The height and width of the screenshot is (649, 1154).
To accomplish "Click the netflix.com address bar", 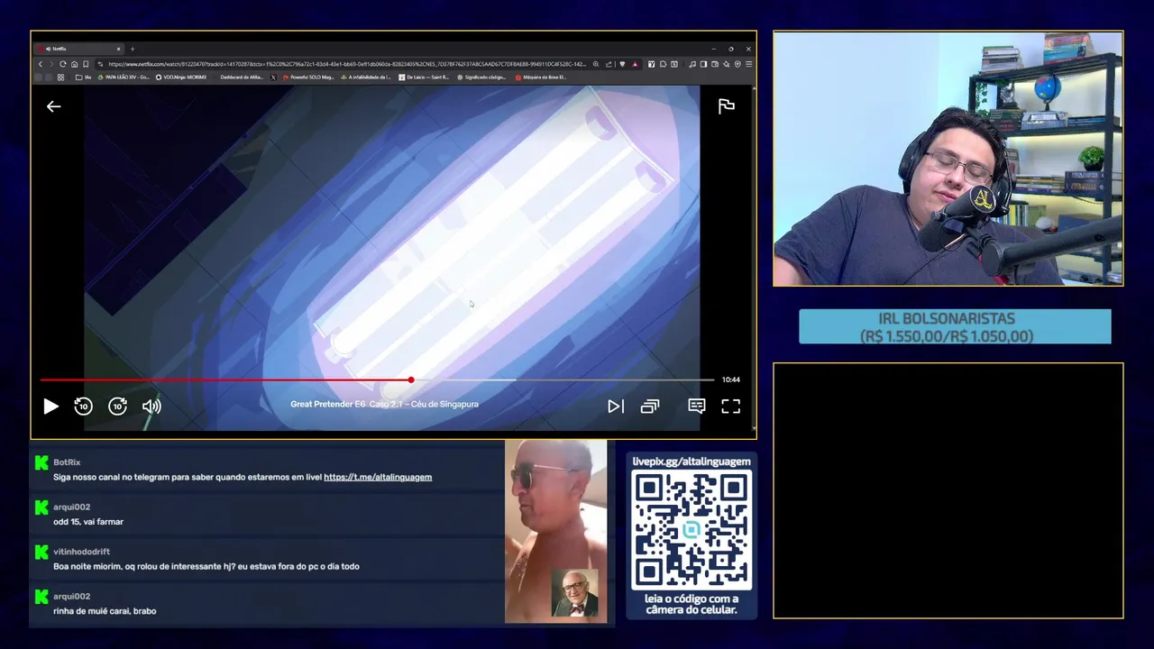I will coord(347,64).
